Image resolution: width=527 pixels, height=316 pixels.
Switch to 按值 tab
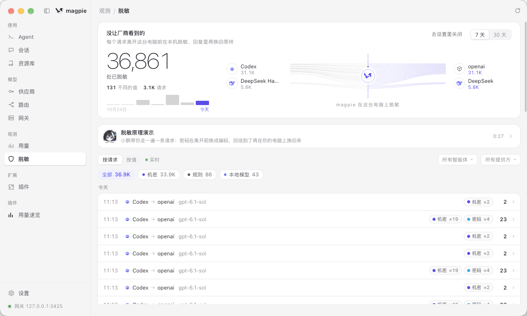click(x=132, y=160)
